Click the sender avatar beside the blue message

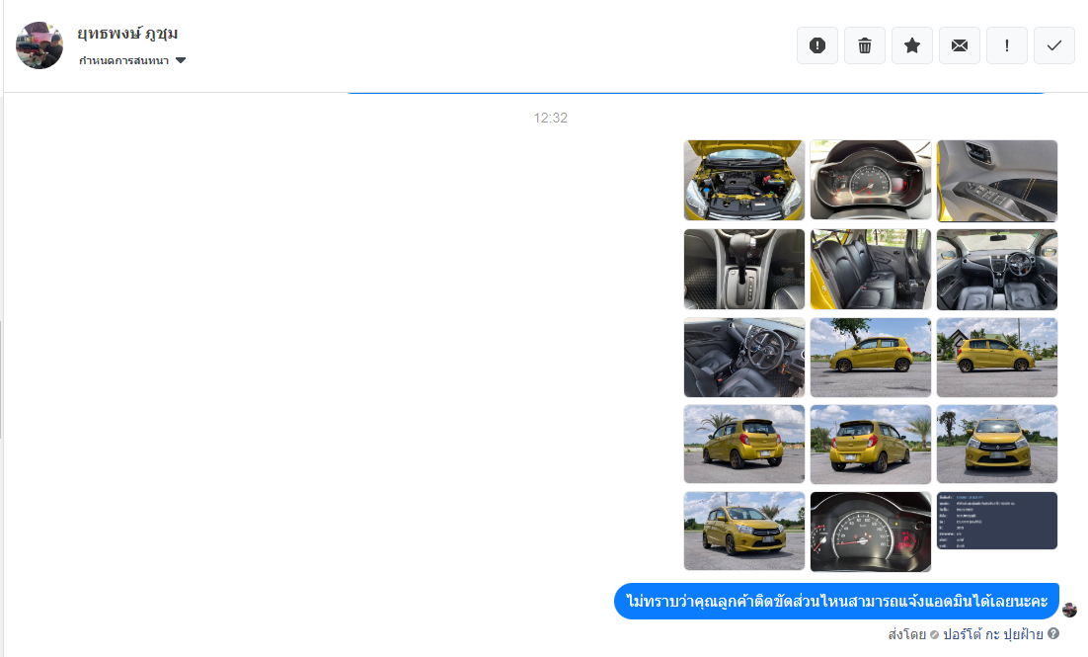(1070, 610)
